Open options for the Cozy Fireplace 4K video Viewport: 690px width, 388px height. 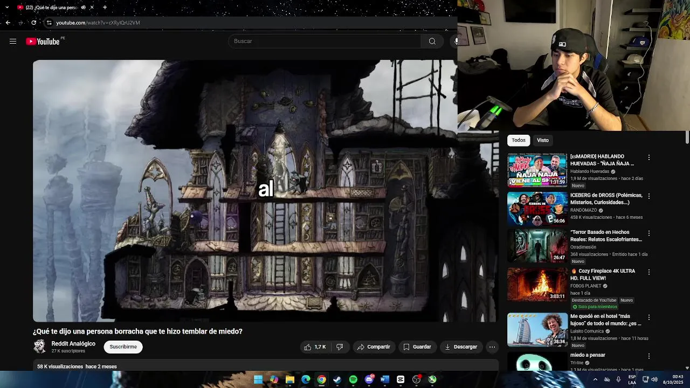tap(649, 272)
